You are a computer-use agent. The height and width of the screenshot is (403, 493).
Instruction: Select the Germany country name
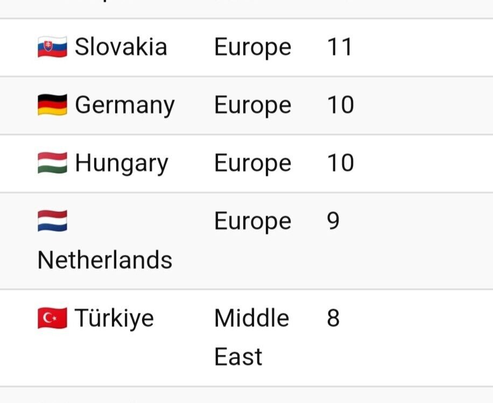pyautogui.click(x=124, y=106)
